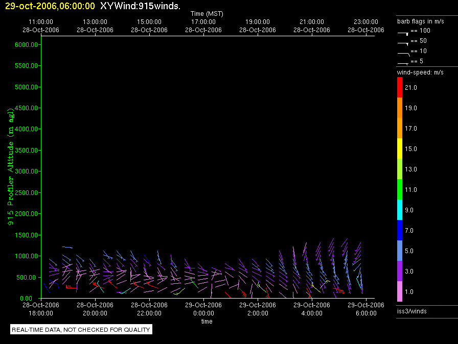This screenshot has width=458, height=344.
Task: Select the cyan 9.0 wind-speed color segment
Action: point(400,210)
